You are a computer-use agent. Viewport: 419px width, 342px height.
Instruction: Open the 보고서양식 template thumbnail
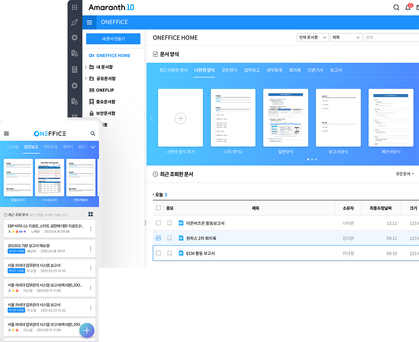338,118
